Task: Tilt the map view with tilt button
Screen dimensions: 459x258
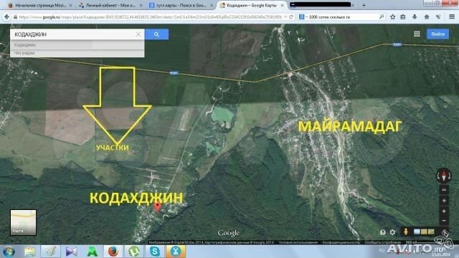Action: pos(444,190)
